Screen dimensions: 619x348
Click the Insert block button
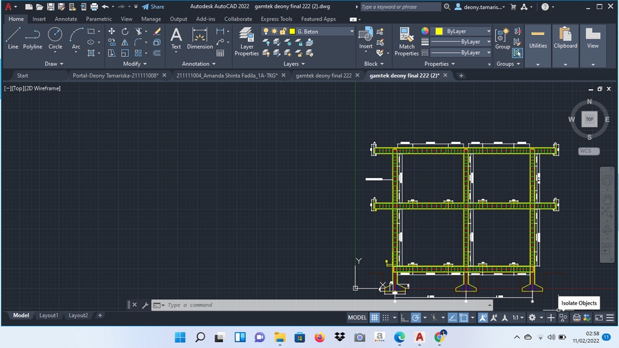click(x=366, y=38)
